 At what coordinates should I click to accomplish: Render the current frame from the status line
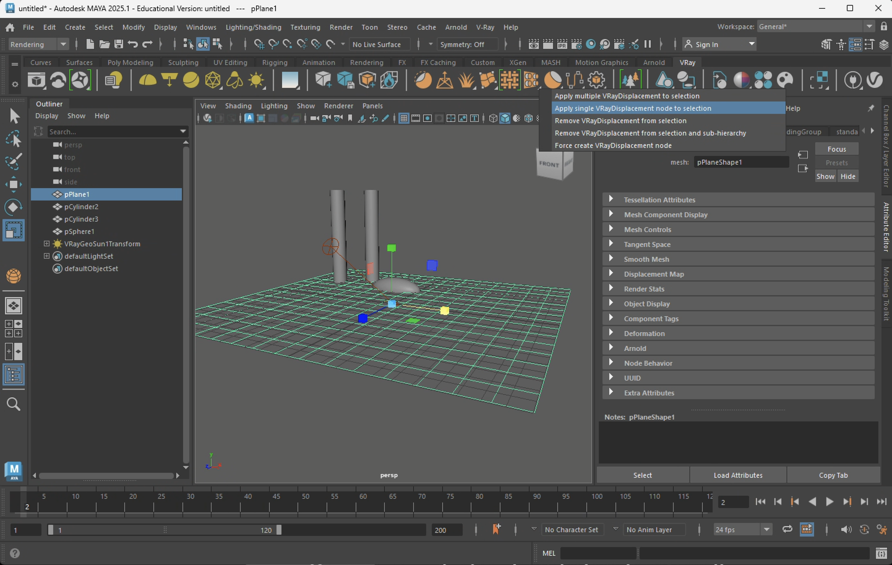click(547, 44)
